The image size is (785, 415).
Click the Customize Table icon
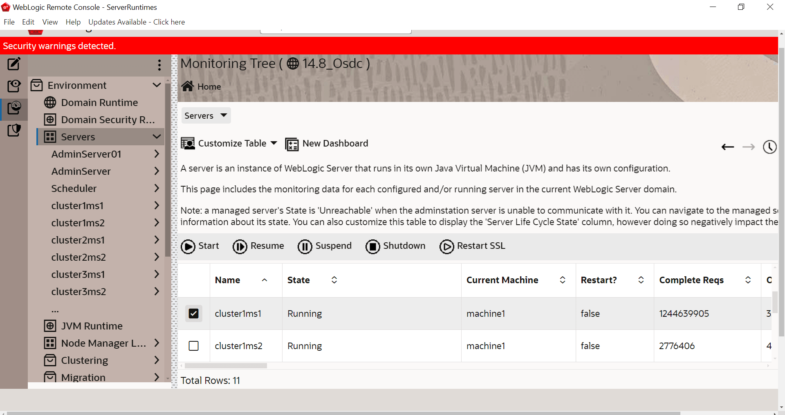coord(188,144)
